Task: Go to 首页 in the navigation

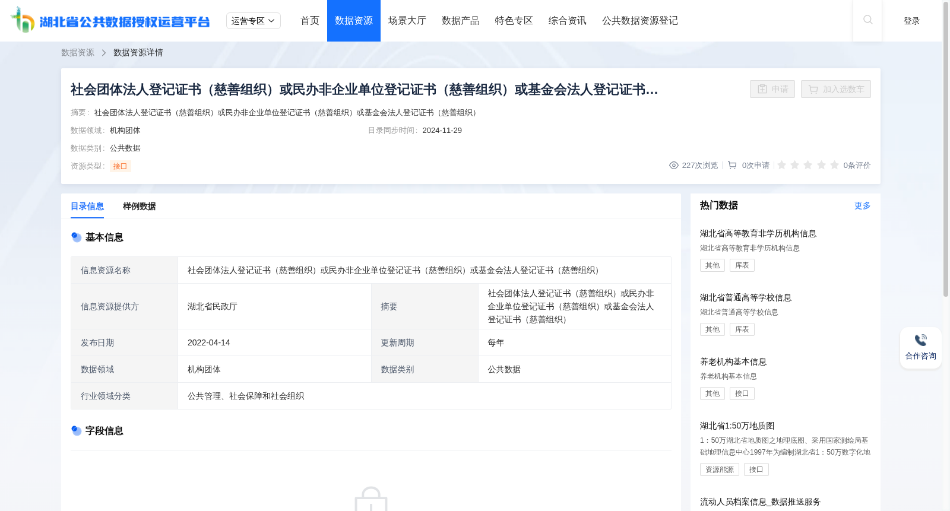Action: pos(310,21)
